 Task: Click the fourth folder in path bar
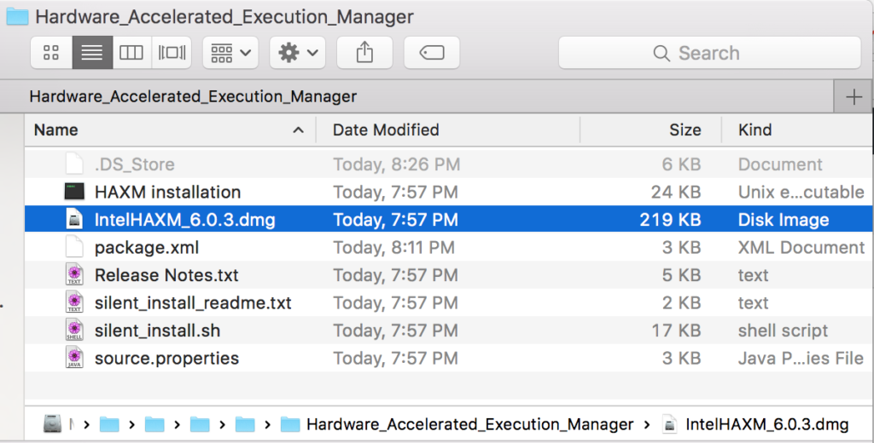[245, 424]
